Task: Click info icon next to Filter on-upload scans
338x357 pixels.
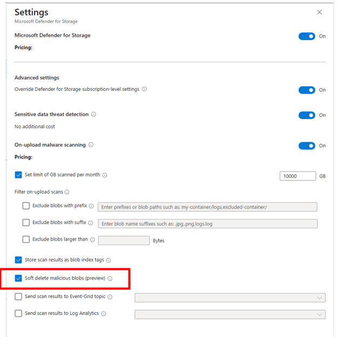Action: 67,192
